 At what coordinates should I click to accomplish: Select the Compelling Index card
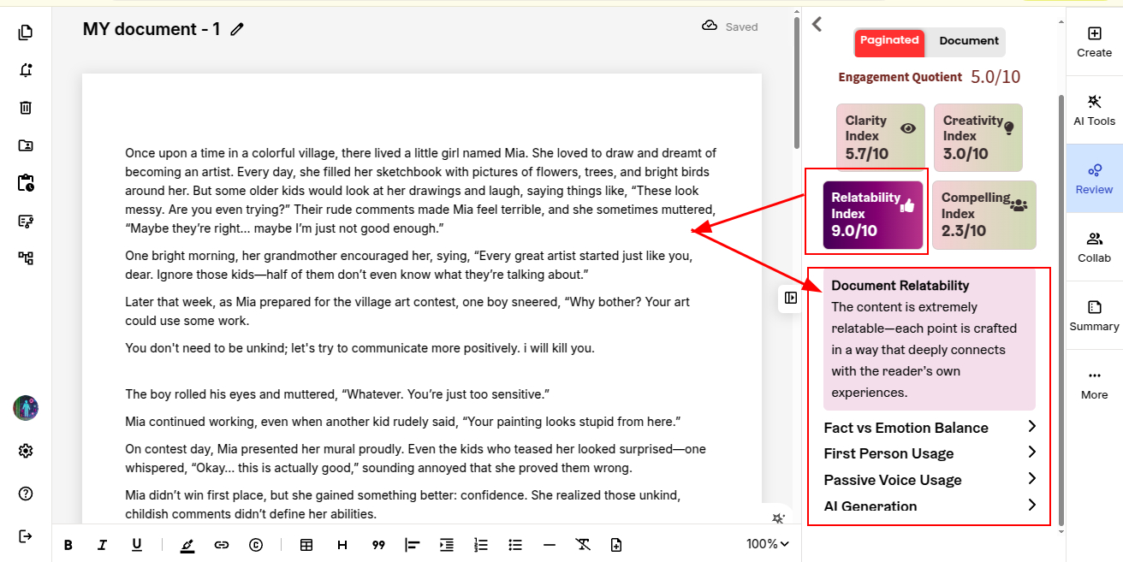pyautogui.click(x=983, y=214)
